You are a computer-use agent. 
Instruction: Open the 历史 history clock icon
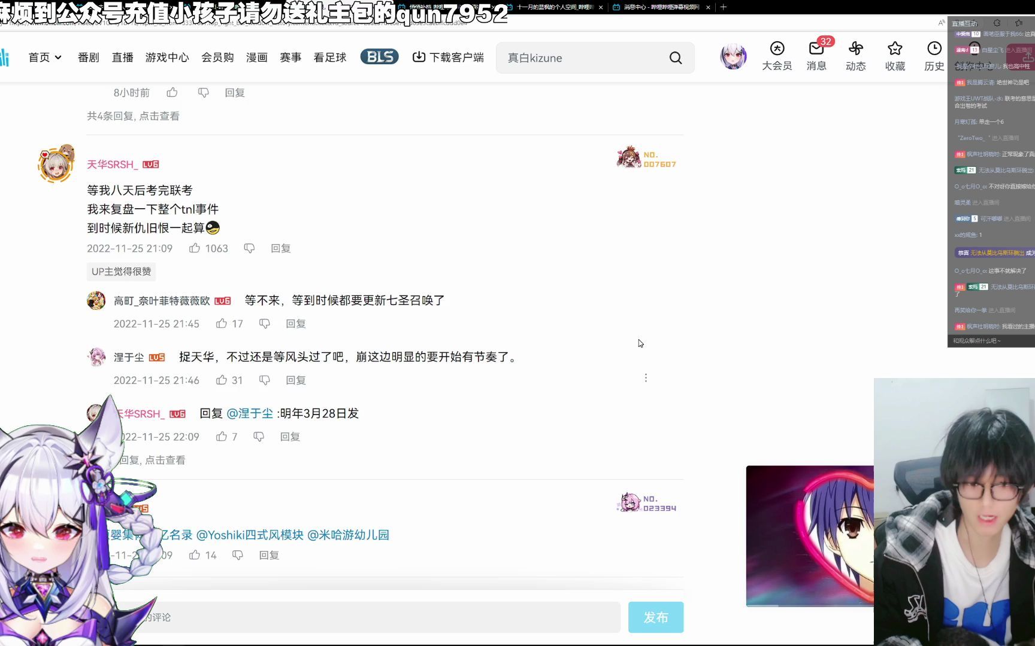[x=934, y=56]
